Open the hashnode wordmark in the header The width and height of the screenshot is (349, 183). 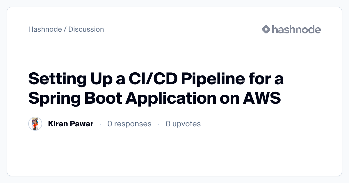point(296,29)
